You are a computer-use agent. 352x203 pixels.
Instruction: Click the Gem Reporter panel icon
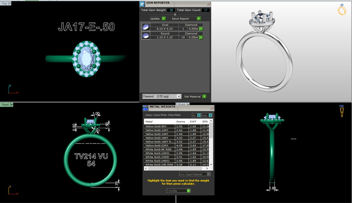tap(142, 4)
